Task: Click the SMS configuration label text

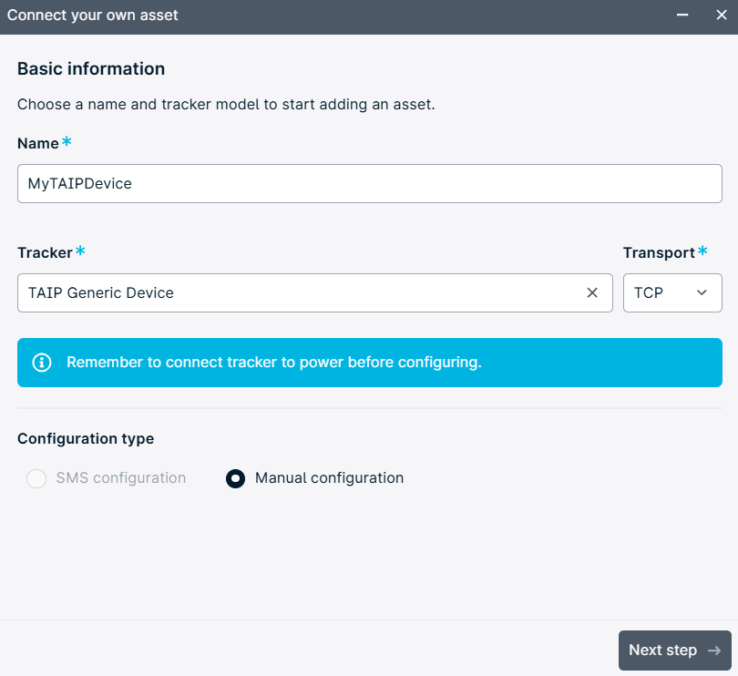Action: point(121,477)
